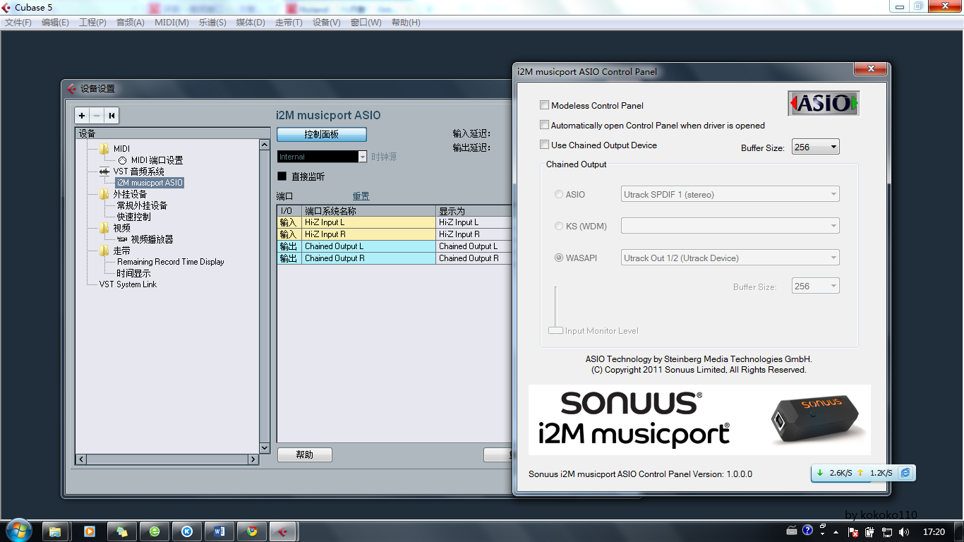Click the 设备设置 dialog title icon
The width and height of the screenshot is (964, 542).
point(71,89)
